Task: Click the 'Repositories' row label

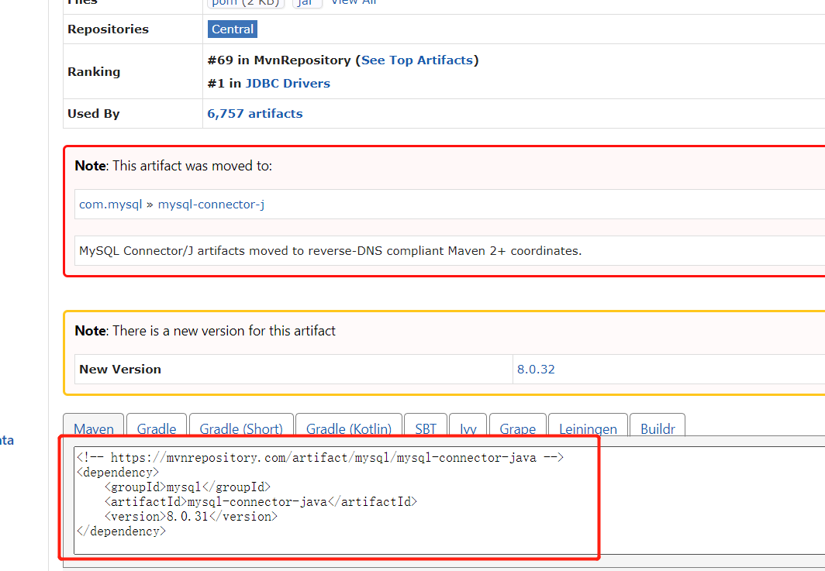Action: point(108,29)
